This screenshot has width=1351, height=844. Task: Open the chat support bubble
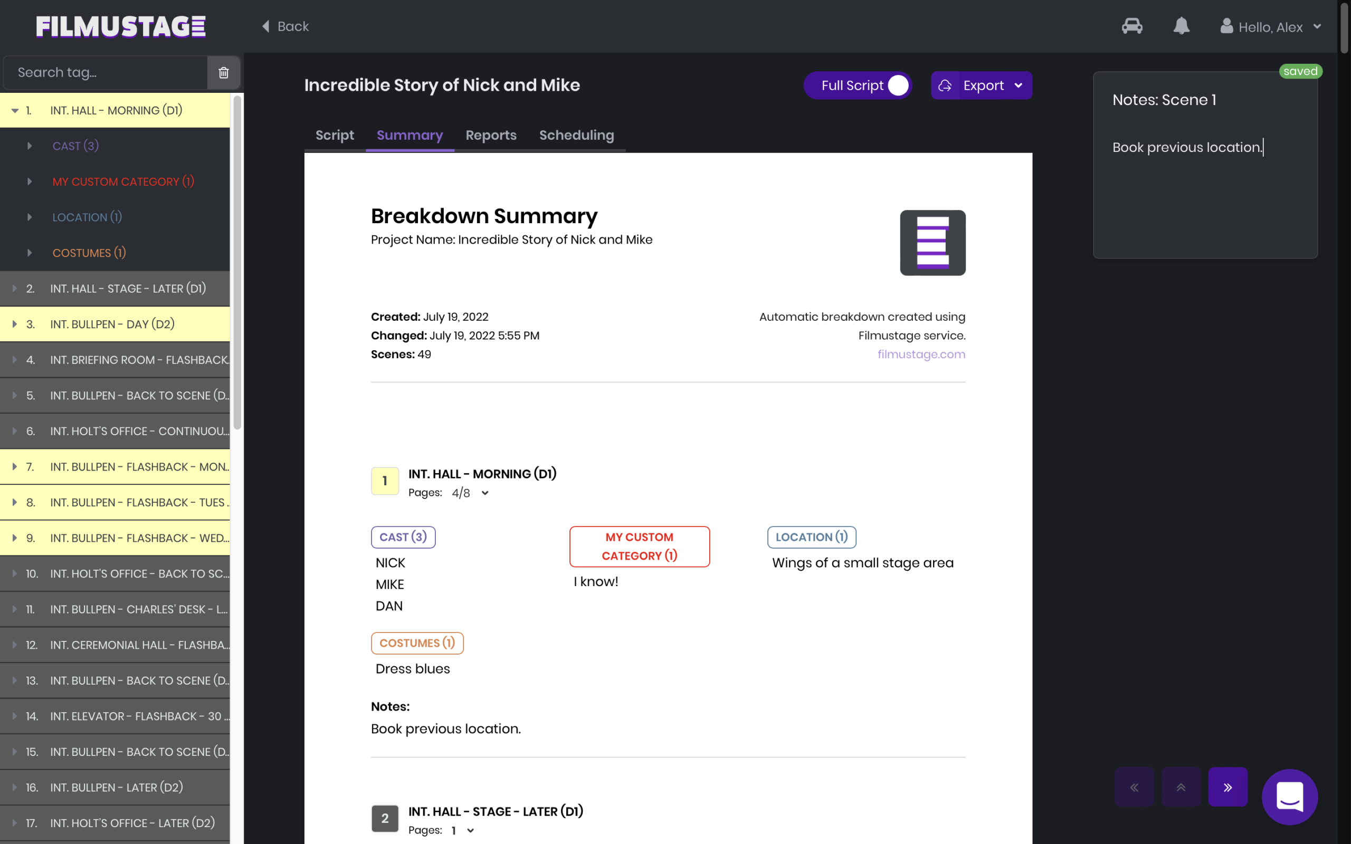(1289, 797)
